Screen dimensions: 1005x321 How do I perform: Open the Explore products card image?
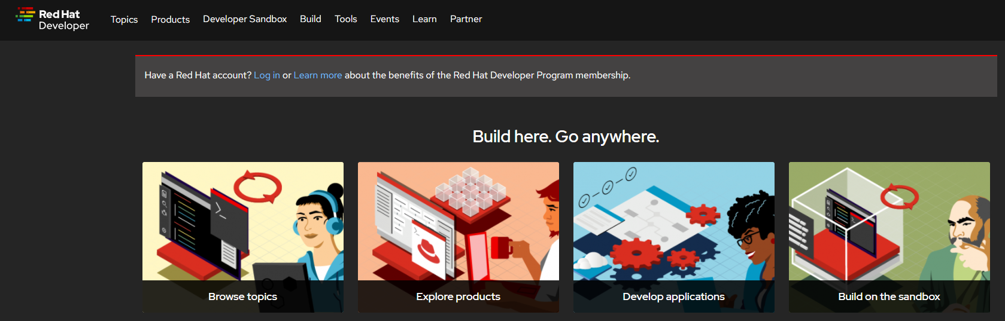(x=459, y=221)
